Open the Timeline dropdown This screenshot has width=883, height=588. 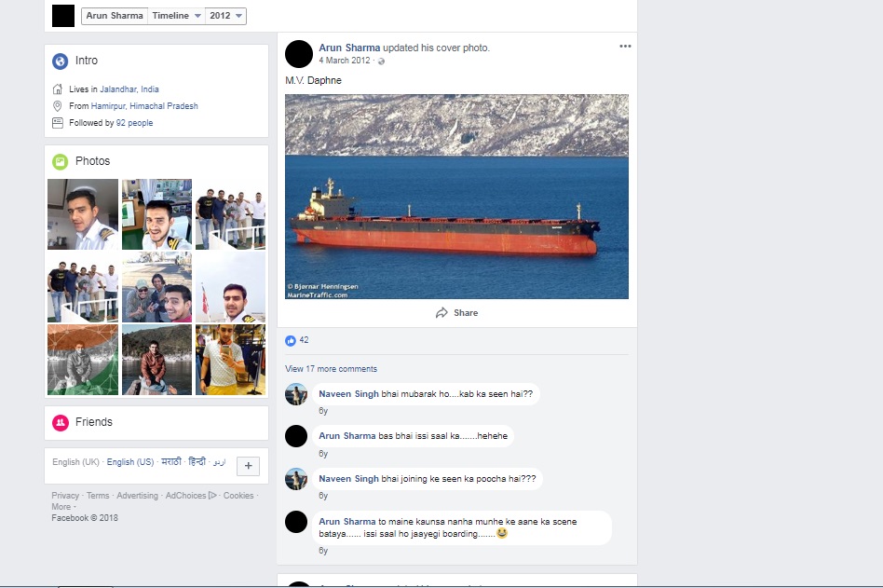tap(176, 16)
